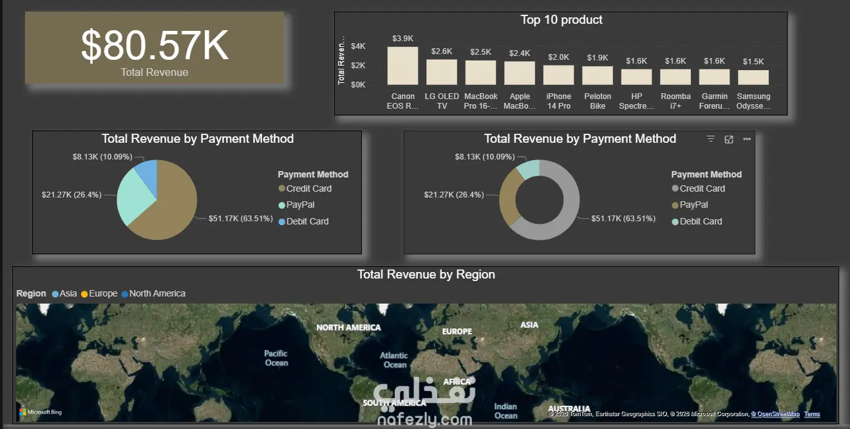Select Debit Card in the pie chart legend
This screenshot has width=850, height=429.
[303, 221]
